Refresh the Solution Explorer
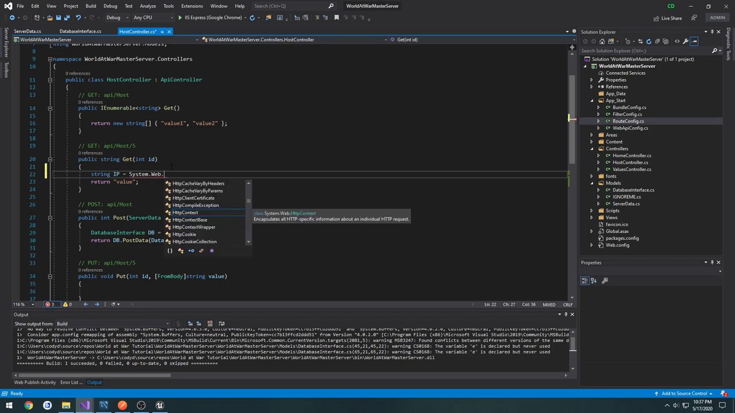The image size is (735, 413). tap(649, 41)
